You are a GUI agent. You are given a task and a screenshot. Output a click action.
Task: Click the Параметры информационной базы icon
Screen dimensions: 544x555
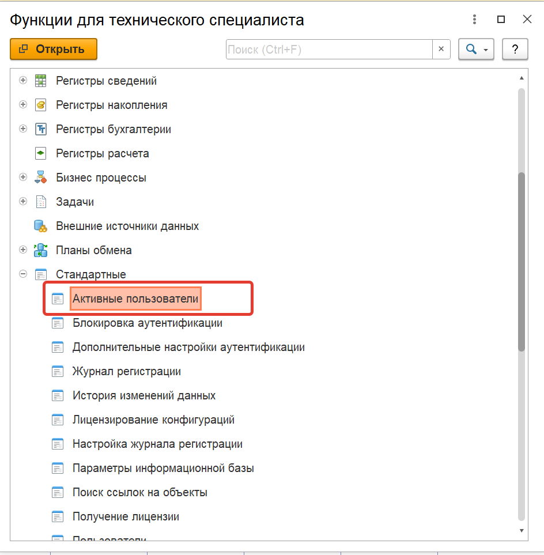click(x=58, y=468)
